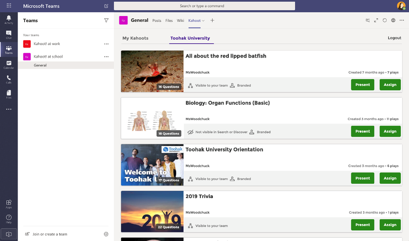
Task: Open the app launcher waffle icon
Action: pos(9,6)
